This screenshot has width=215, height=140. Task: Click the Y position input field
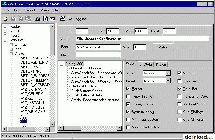coord(112,31)
